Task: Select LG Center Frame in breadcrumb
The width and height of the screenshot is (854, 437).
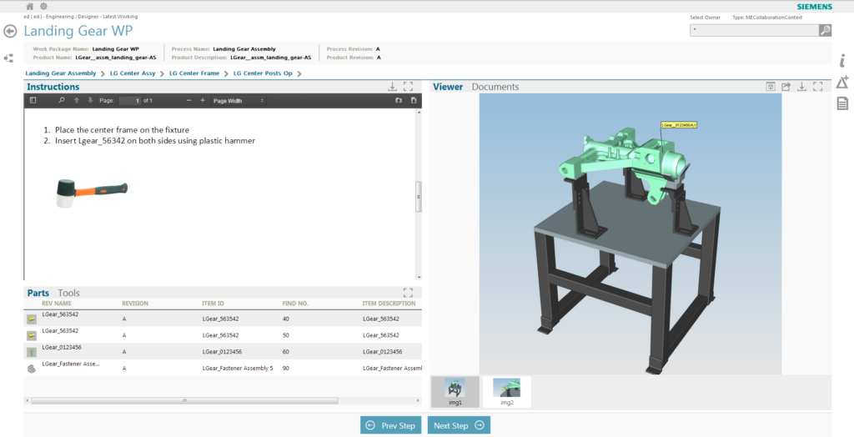Action: tap(193, 73)
